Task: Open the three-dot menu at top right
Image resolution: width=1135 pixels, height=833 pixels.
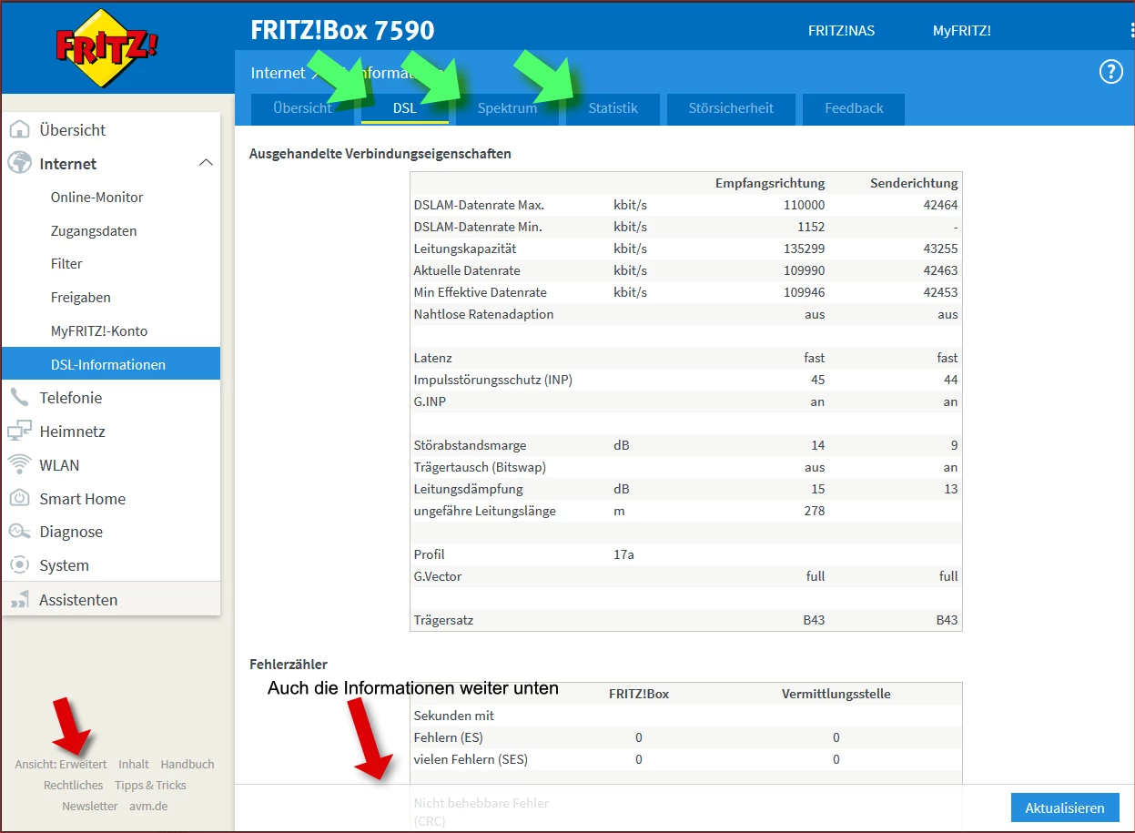Action: 1131,30
